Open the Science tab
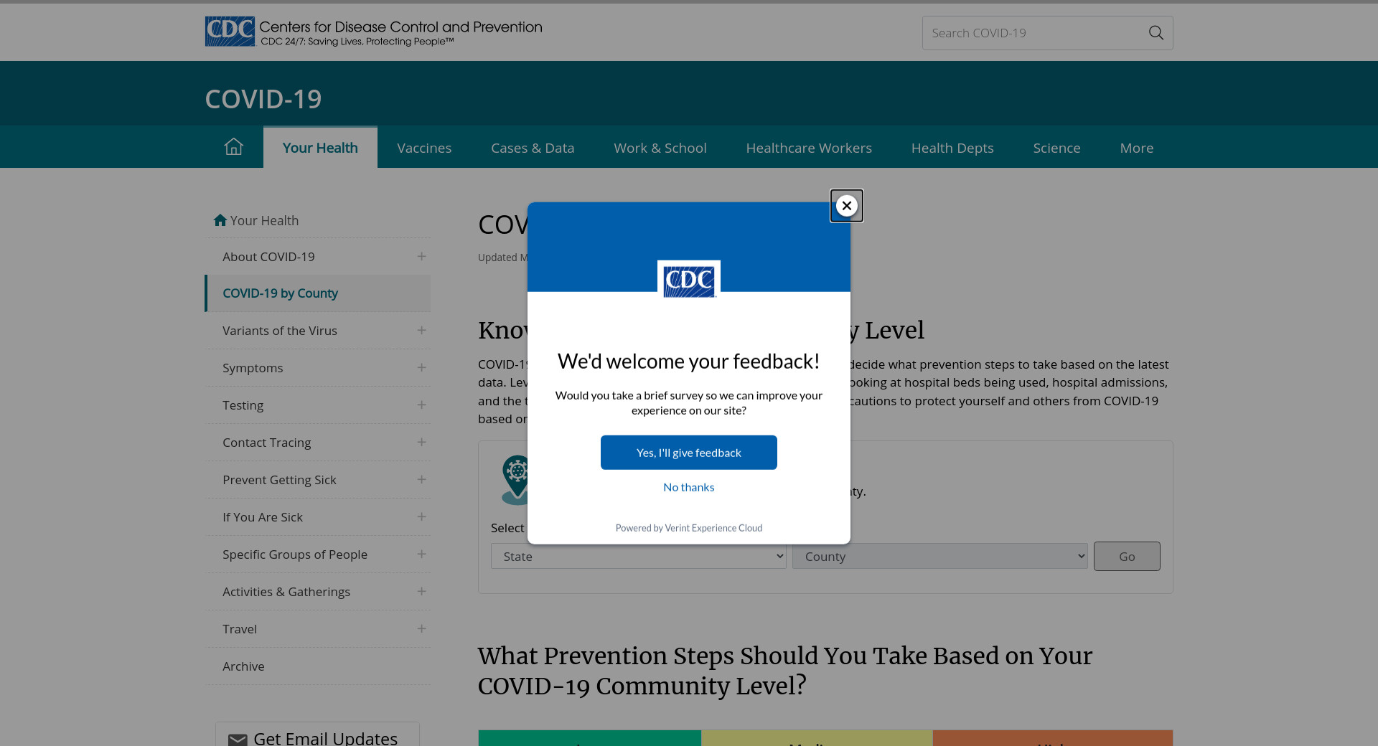This screenshot has height=746, width=1378. point(1056,148)
